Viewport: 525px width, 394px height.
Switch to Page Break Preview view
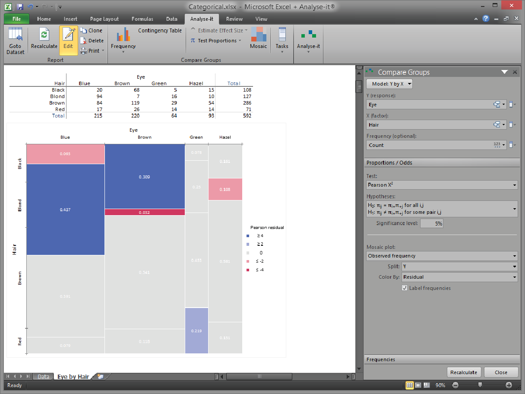427,385
